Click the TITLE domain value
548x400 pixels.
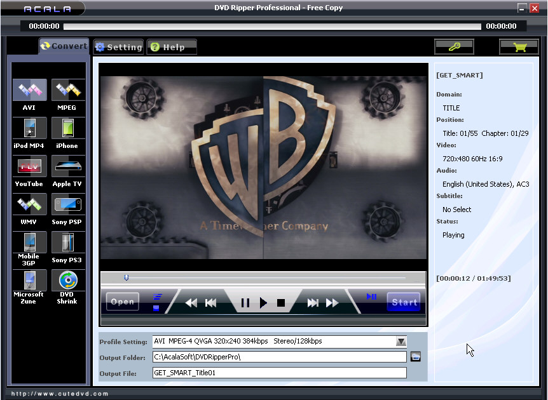coord(451,108)
